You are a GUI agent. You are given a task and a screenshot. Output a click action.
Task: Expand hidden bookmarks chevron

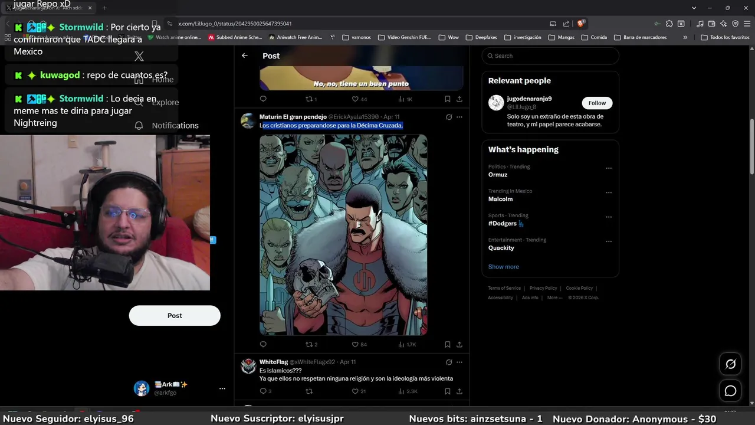click(685, 37)
